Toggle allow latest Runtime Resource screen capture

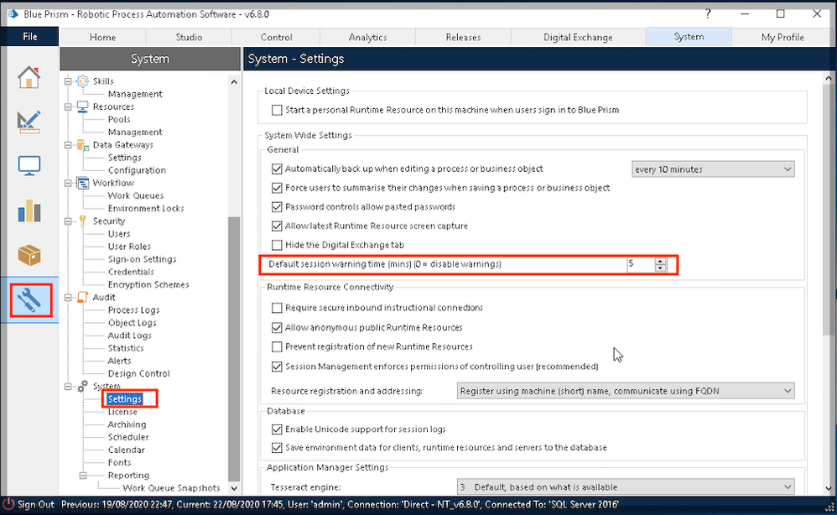tap(277, 226)
